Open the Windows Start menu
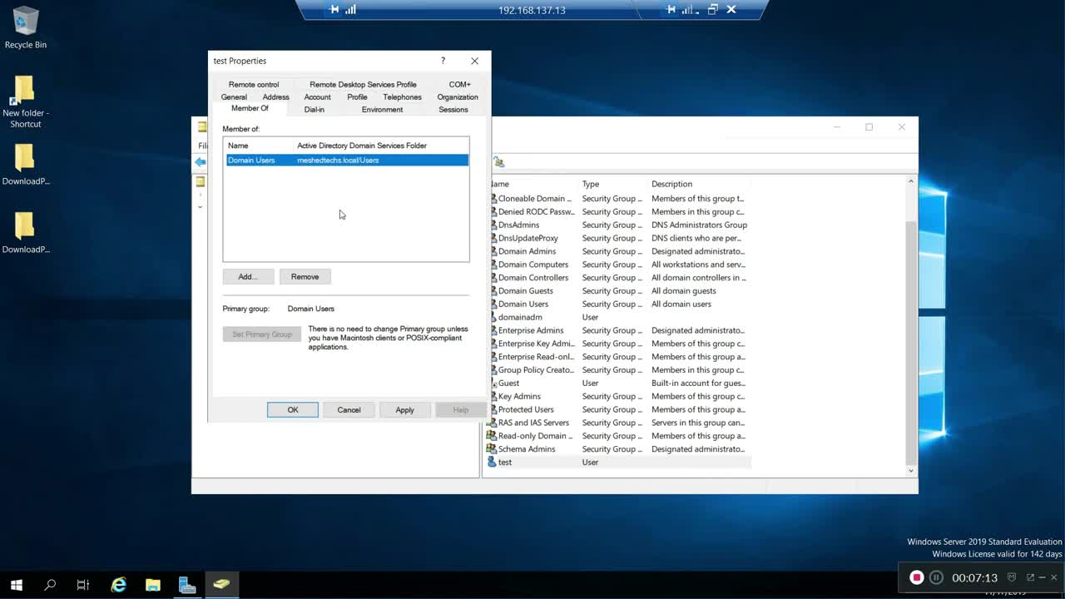 [x=17, y=585]
